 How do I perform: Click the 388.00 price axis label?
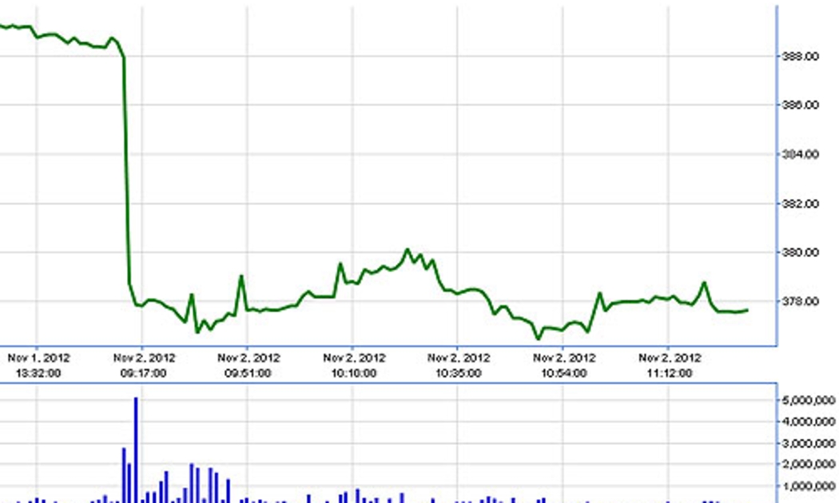pos(800,56)
